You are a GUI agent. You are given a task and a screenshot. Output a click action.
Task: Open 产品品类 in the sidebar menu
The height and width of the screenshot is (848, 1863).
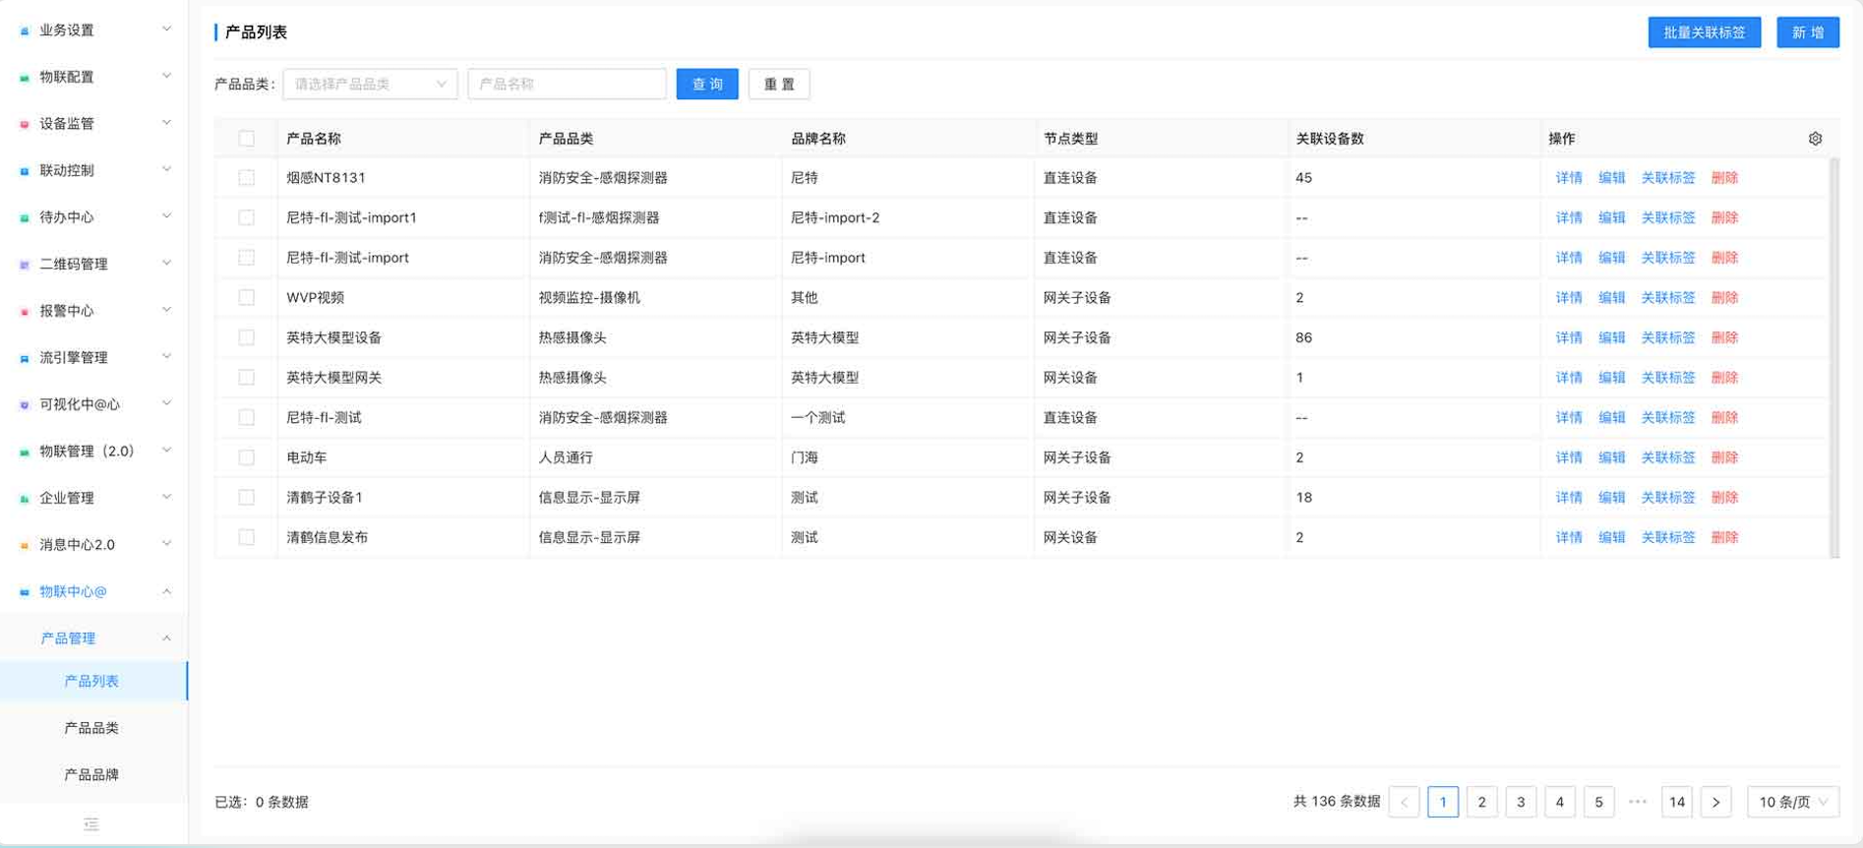91,728
